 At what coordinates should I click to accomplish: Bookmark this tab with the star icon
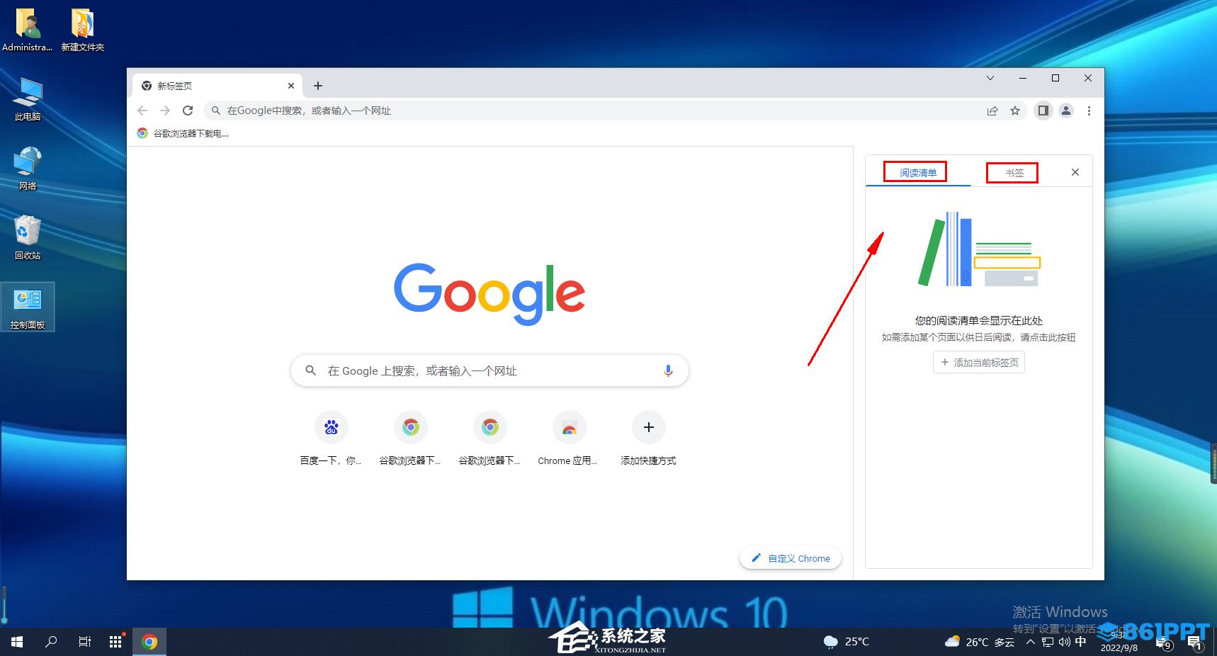(1015, 111)
